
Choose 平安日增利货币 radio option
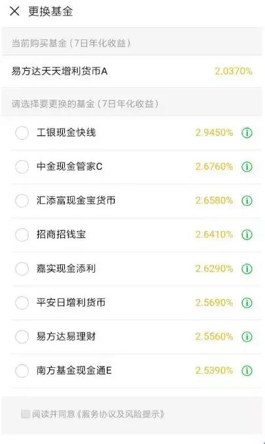22,302
